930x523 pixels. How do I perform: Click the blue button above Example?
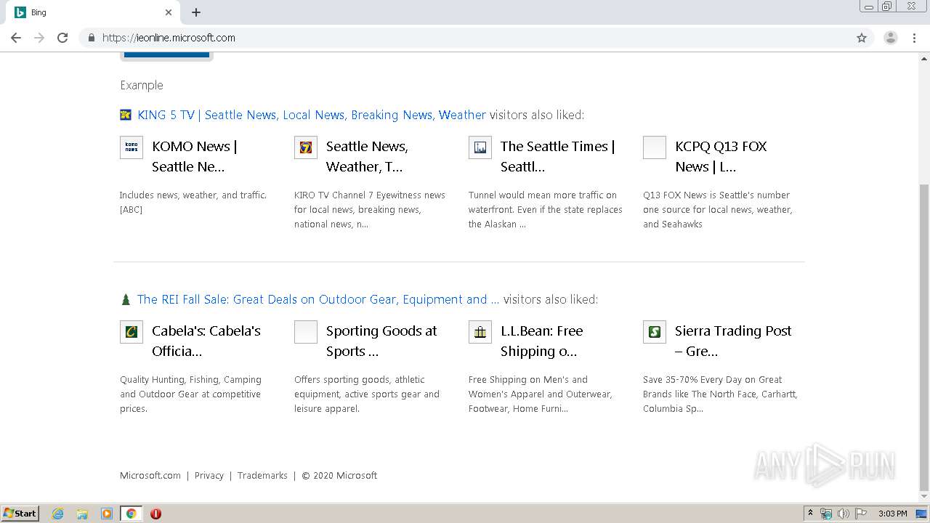[166, 55]
